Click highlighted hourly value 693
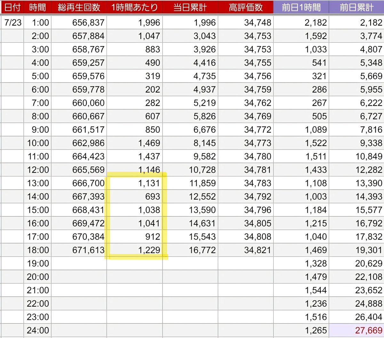The height and width of the screenshot is (338, 384). 134,196
